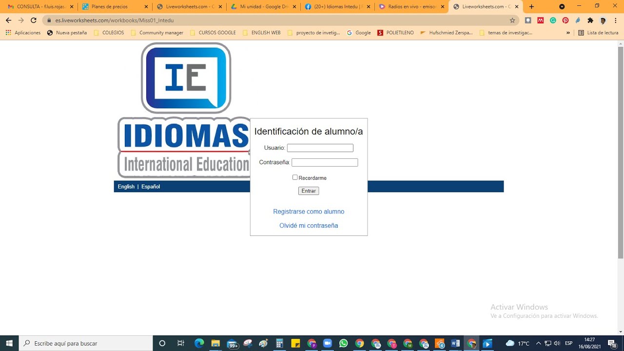This screenshot has width=624, height=351.
Task: Switch to the Mi unidad Google Drive tab
Action: coord(264,7)
